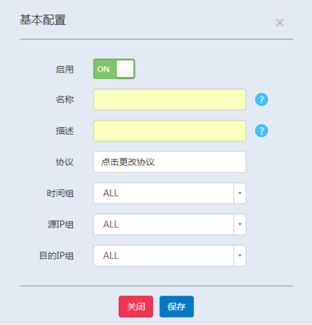Select the 目的IP组 ALL combo box
This screenshot has height=325, width=312.
pyautogui.click(x=170, y=256)
